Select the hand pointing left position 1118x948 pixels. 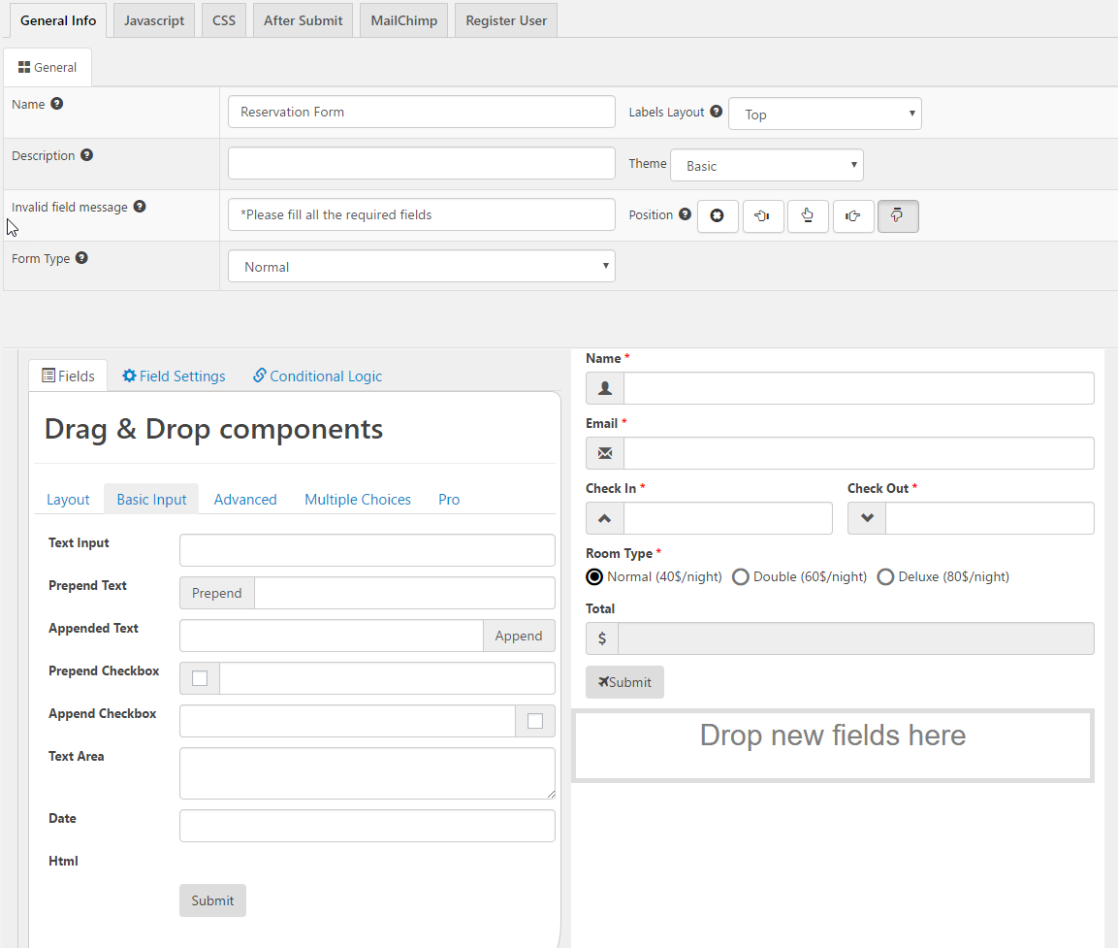tap(763, 215)
